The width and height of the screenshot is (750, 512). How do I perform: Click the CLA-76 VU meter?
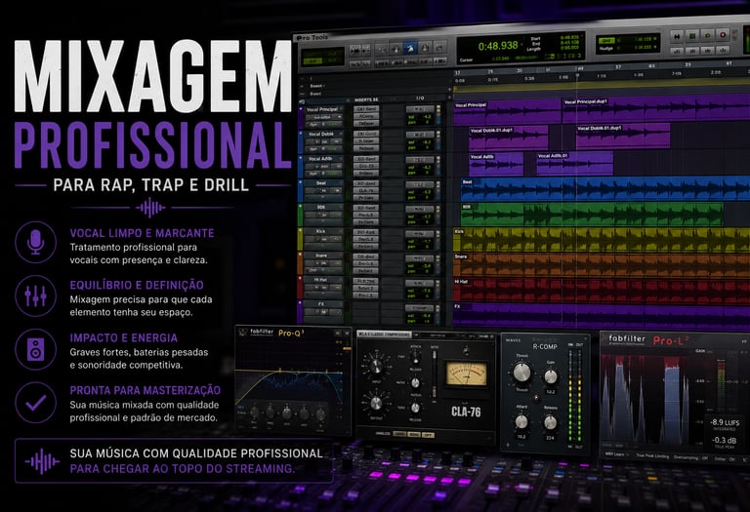tap(467, 373)
